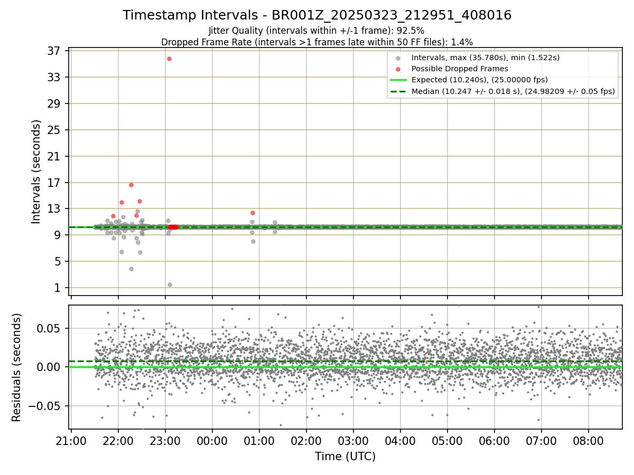Click the Time (UTC) x-axis label
Screen dimensions: 634x475
click(x=346, y=457)
